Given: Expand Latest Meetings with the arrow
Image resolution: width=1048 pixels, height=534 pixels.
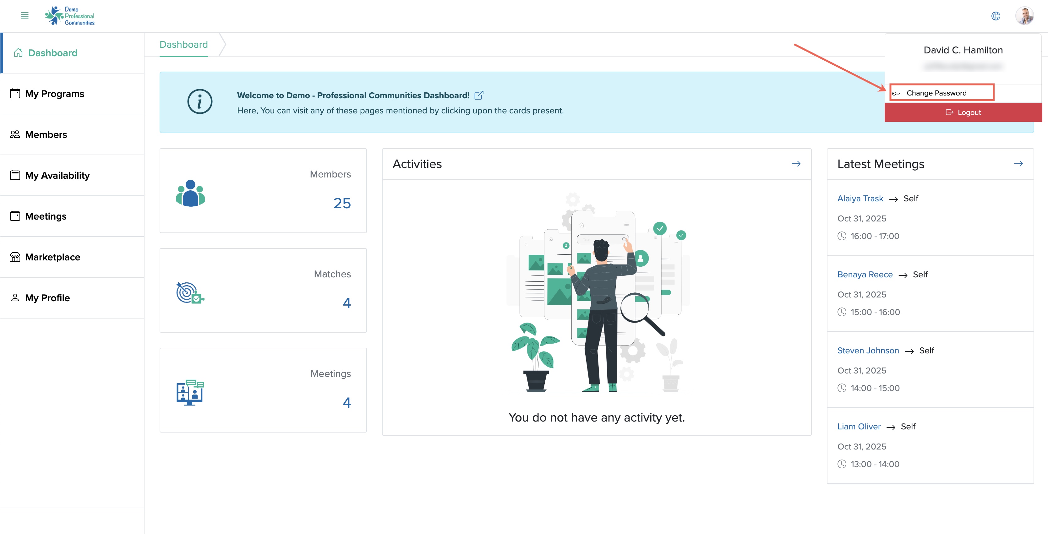Looking at the screenshot, I should (1018, 163).
